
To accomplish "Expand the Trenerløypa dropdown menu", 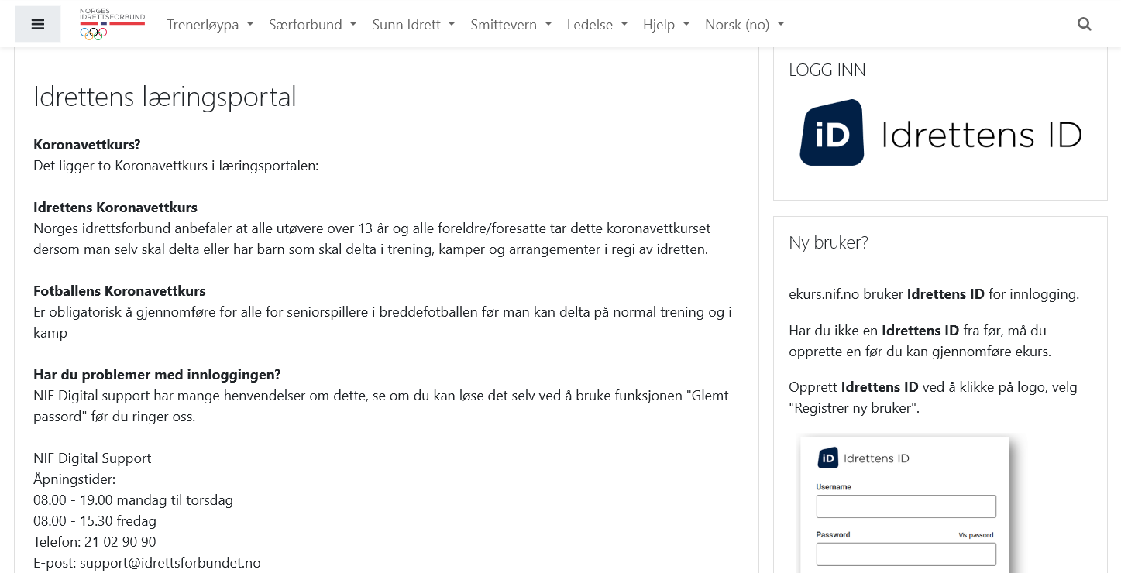I will (x=211, y=25).
